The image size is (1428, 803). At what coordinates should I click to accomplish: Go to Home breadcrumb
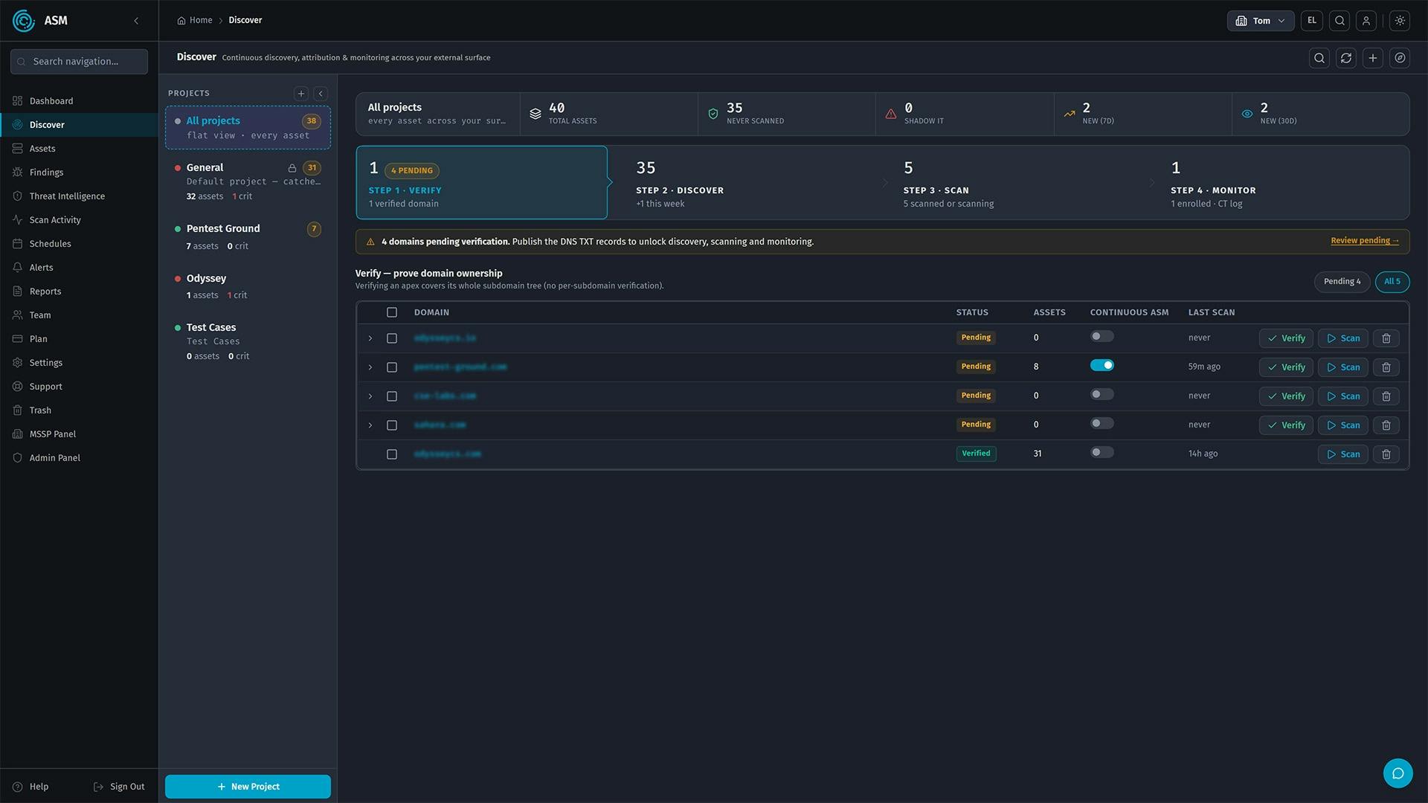pos(195,20)
